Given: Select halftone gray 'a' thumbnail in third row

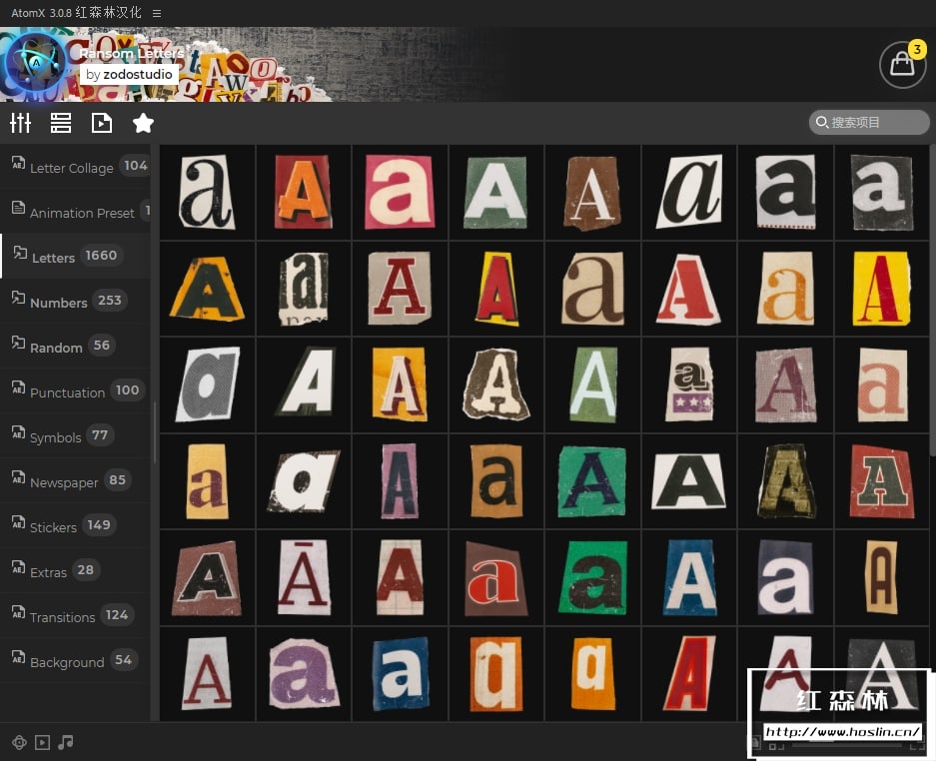Looking at the screenshot, I should pos(207,384).
